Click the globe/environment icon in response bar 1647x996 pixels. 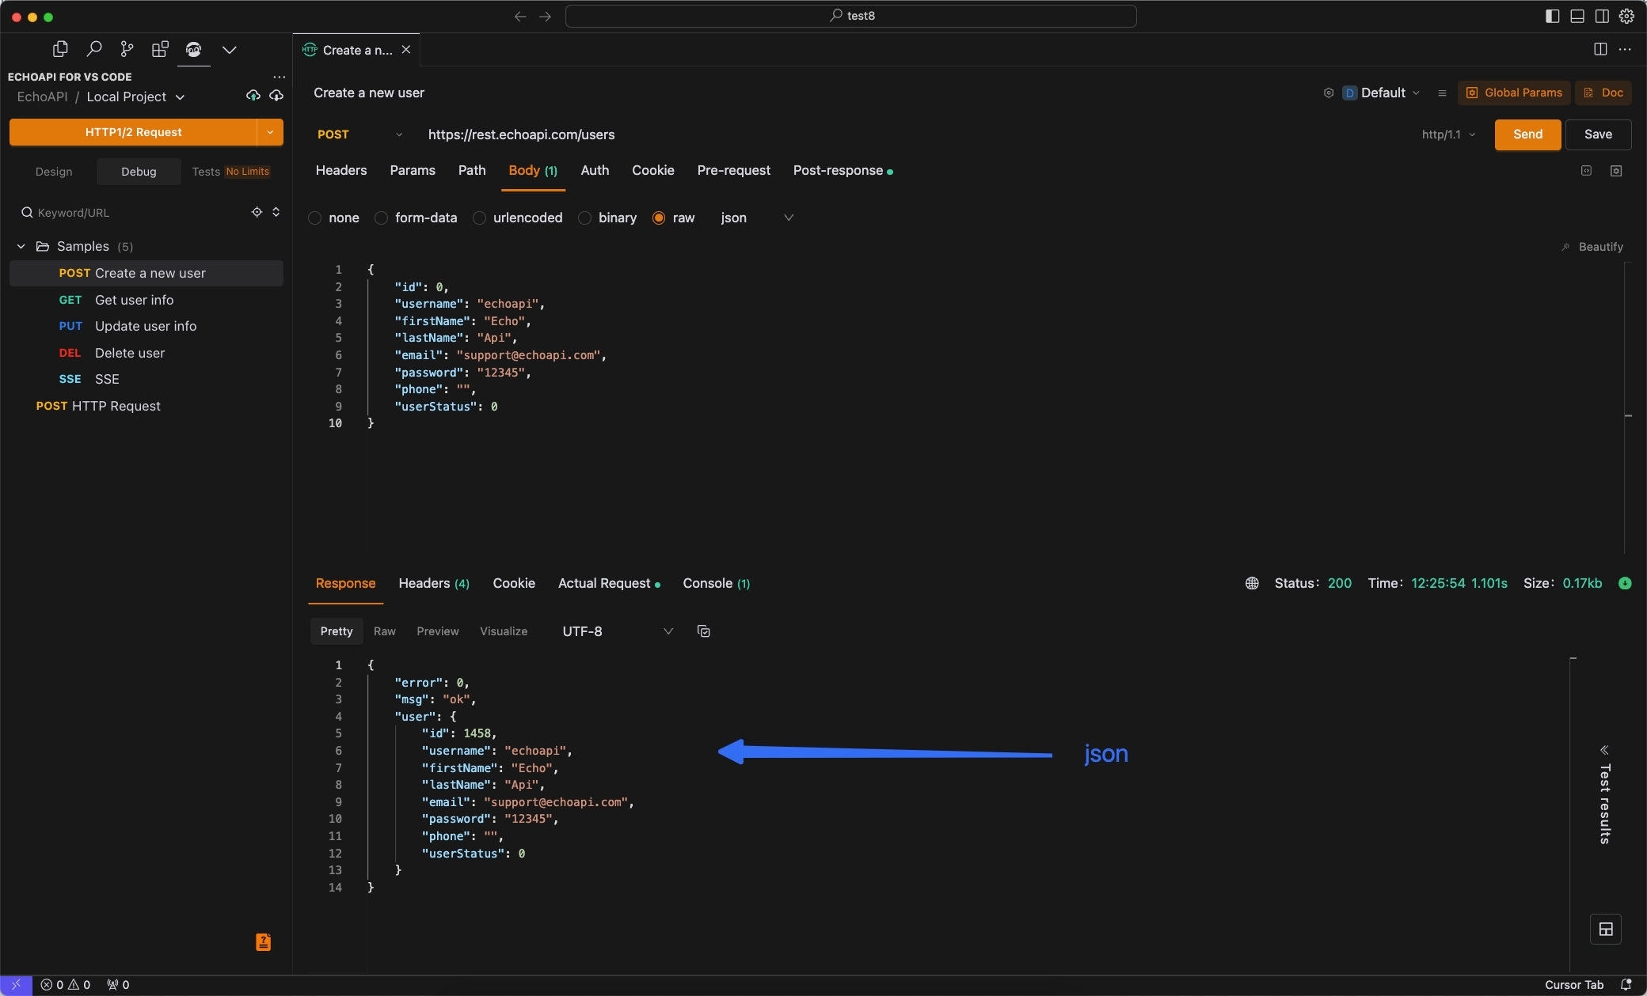coord(1252,583)
